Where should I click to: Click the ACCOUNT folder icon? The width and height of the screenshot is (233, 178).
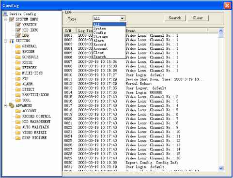point(18,111)
